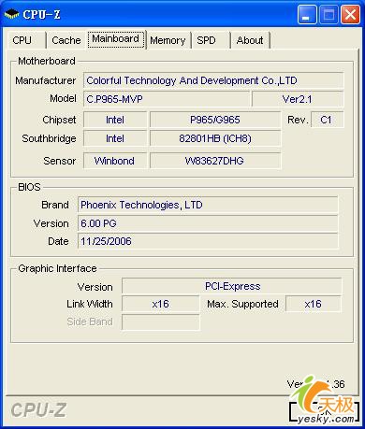This screenshot has height=429, width=365.
Task: Select the Model field C.P965-MVP
Action: (167, 99)
